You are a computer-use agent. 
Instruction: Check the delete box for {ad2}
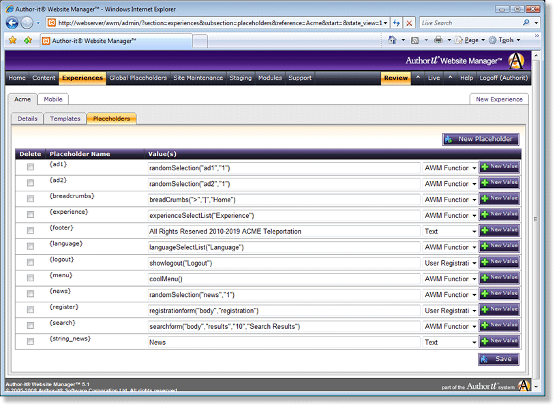coord(31,183)
